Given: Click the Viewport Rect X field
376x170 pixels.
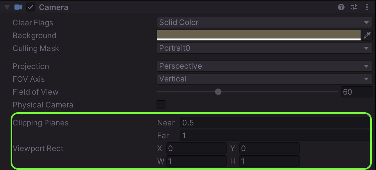Looking at the screenshot, I should (x=196, y=148).
